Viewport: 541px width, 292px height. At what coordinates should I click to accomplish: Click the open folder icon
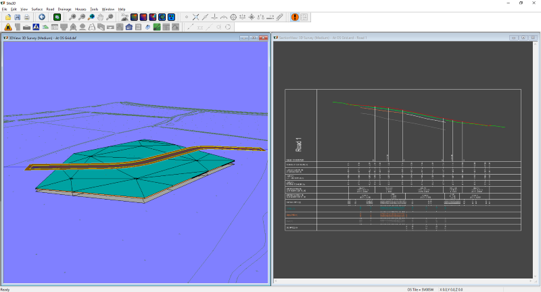point(9,17)
